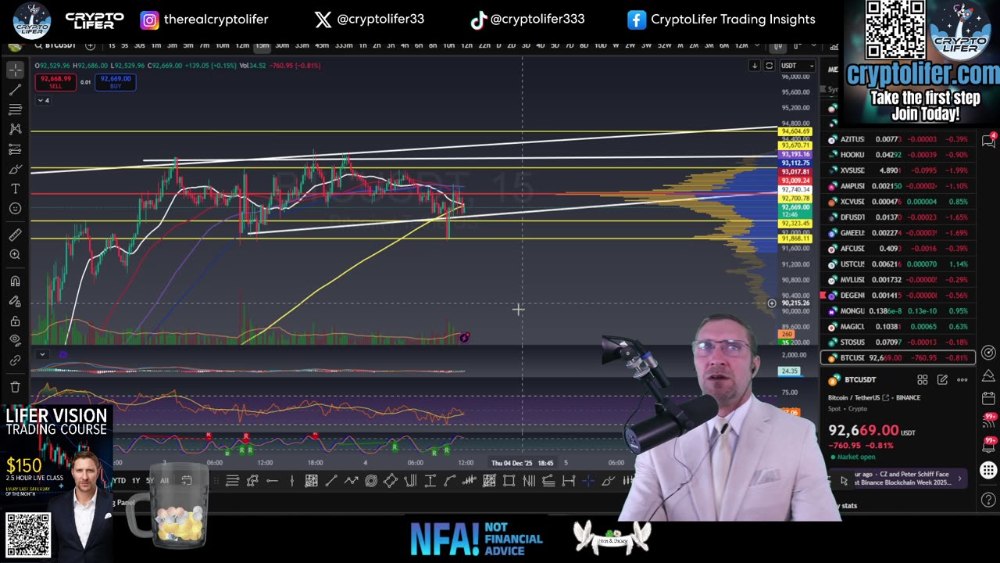Select highlighted BTCUSI row in watchlist
Image resolution: width=1000 pixels, height=563 pixels.
click(898, 358)
